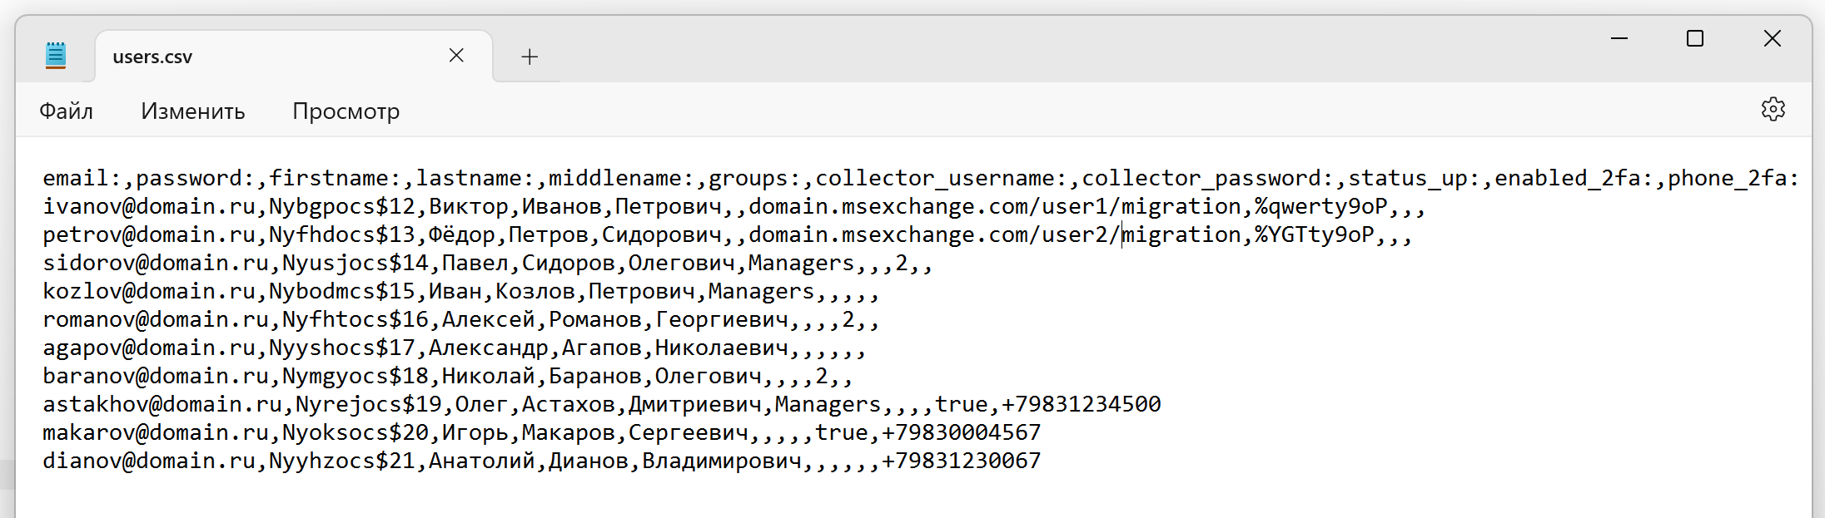
Task: Close the Notepad window
Action: pos(1772,38)
